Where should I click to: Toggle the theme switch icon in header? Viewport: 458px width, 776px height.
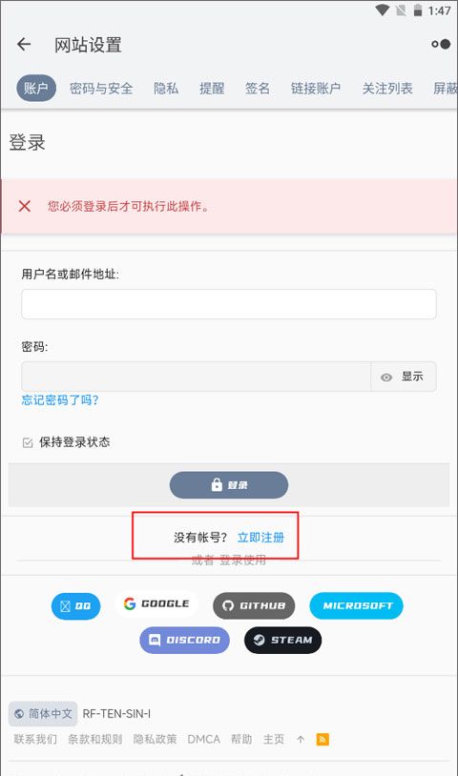441,45
